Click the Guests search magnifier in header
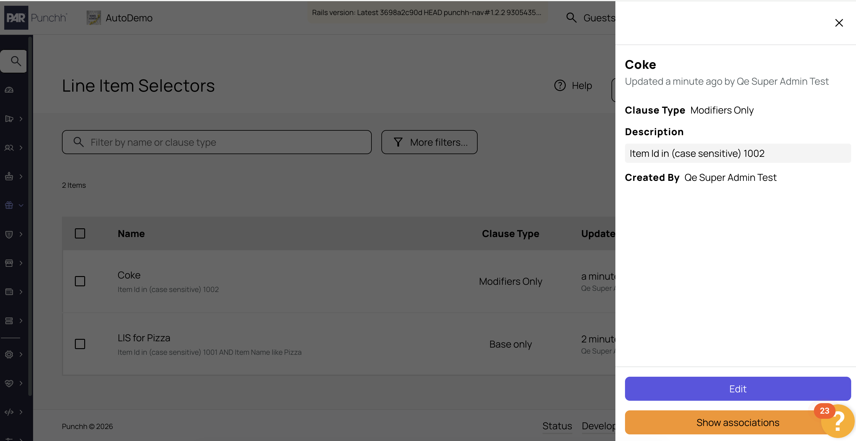This screenshot has height=441, width=856. click(x=571, y=18)
